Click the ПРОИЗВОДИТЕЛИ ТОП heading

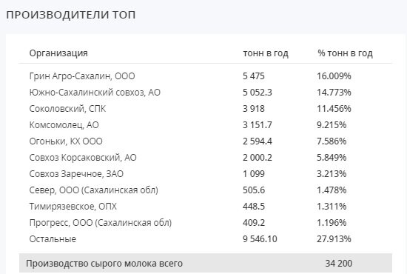click(x=70, y=15)
